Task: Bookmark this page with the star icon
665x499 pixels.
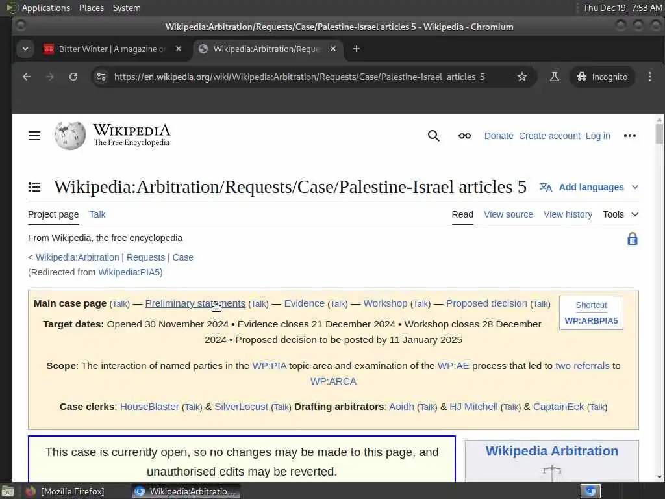Action: (x=522, y=77)
